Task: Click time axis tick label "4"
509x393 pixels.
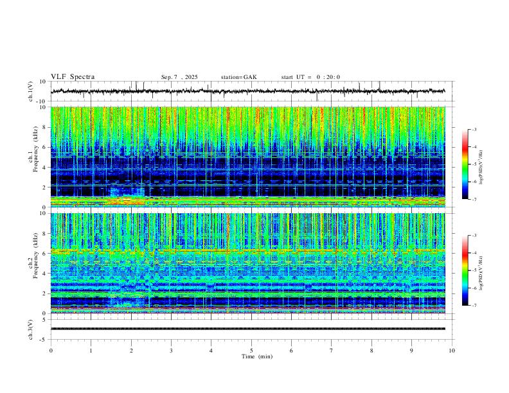Action: [211, 351]
